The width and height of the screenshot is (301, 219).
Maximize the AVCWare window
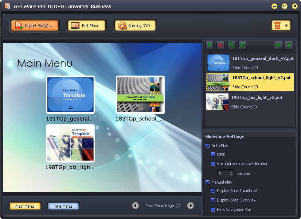[285, 6]
